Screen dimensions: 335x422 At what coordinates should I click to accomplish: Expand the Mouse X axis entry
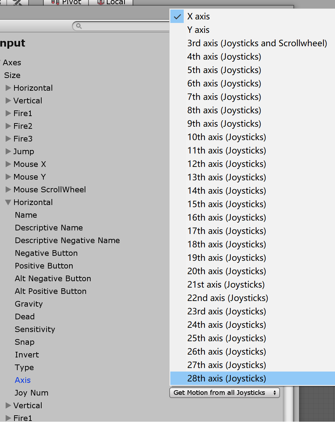click(8, 164)
